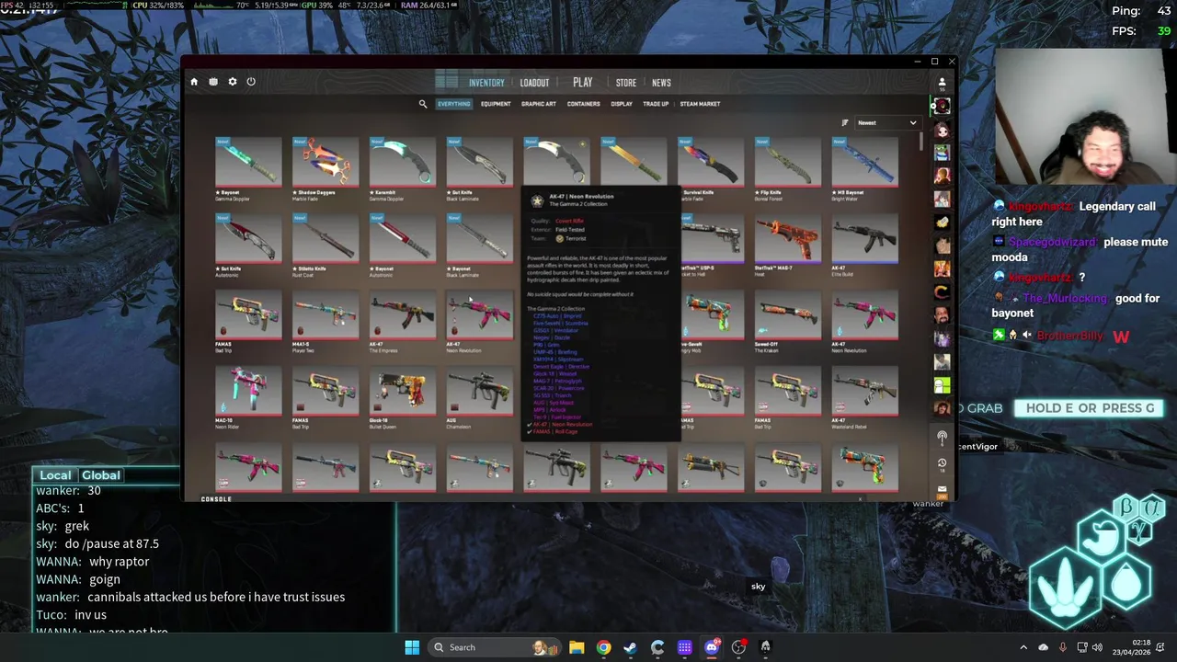Select the Global chat tab
Screen dimensions: 1177x662
coord(101,475)
